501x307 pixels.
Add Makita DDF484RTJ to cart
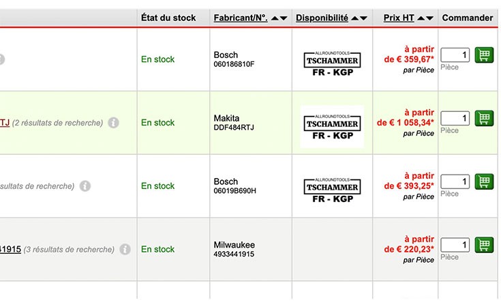484,118
